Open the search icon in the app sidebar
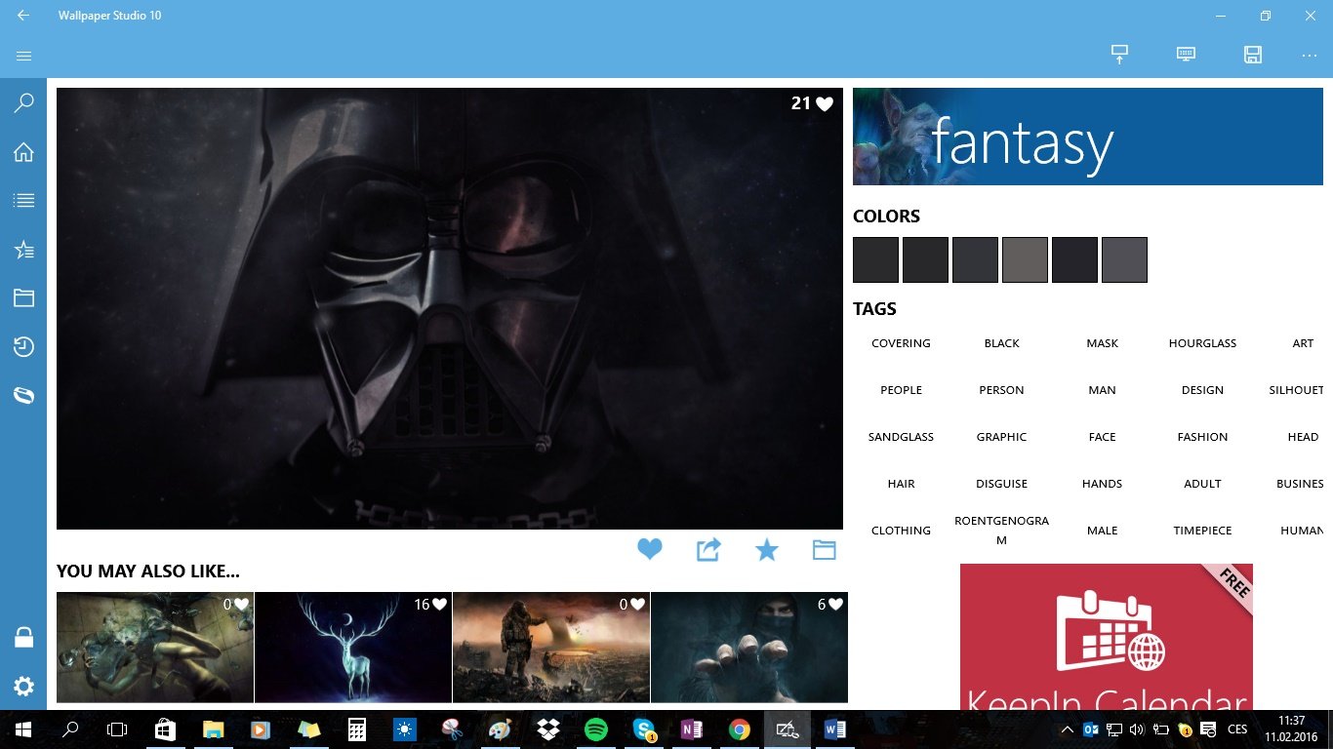 tap(23, 102)
